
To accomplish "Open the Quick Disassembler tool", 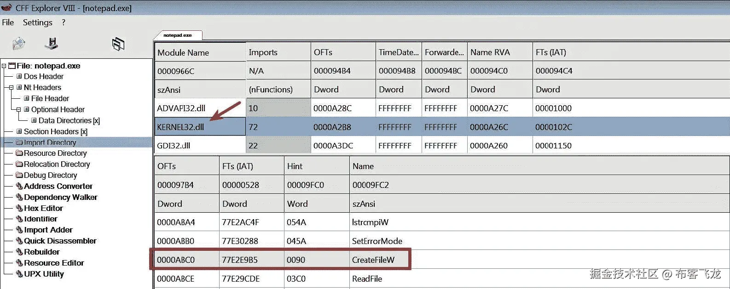I will [x=60, y=241].
